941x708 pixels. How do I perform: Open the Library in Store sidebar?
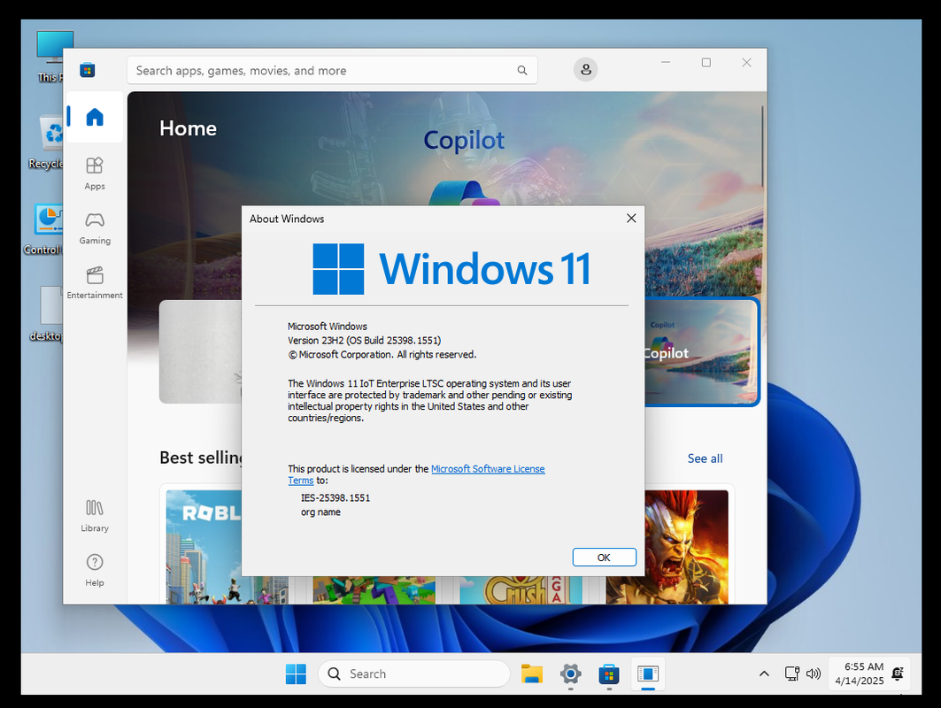pos(94,516)
